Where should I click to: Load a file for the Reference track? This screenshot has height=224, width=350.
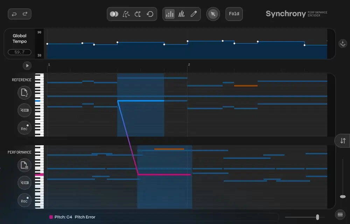(x=24, y=93)
